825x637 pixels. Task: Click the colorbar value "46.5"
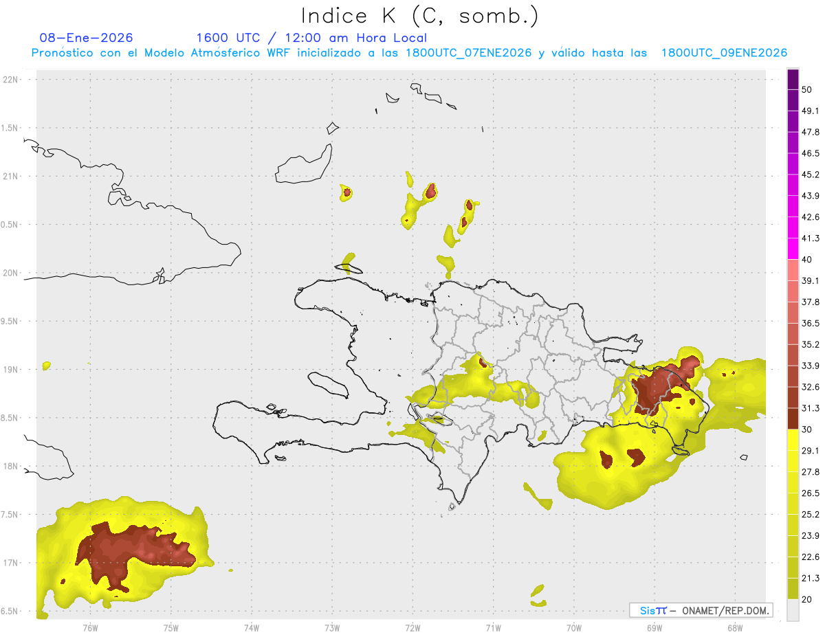tap(811, 153)
